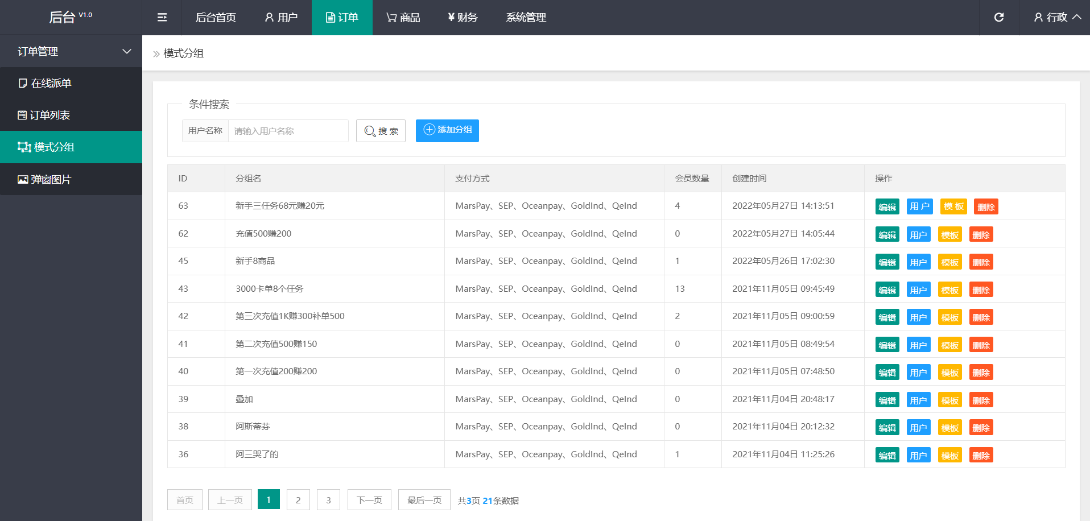
Task: Switch to 财务 top menu
Action: (x=463, y=18)
